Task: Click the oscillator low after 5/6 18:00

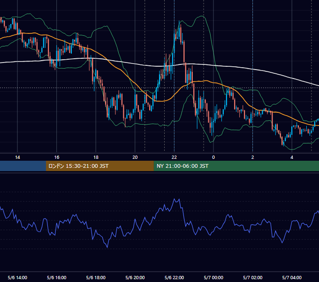Action: coord(107,247)
